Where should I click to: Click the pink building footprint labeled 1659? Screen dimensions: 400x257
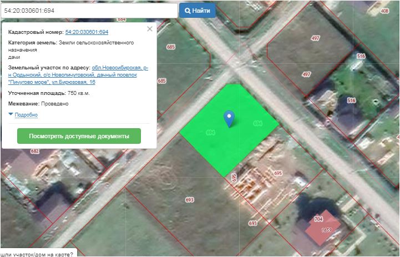325,229
